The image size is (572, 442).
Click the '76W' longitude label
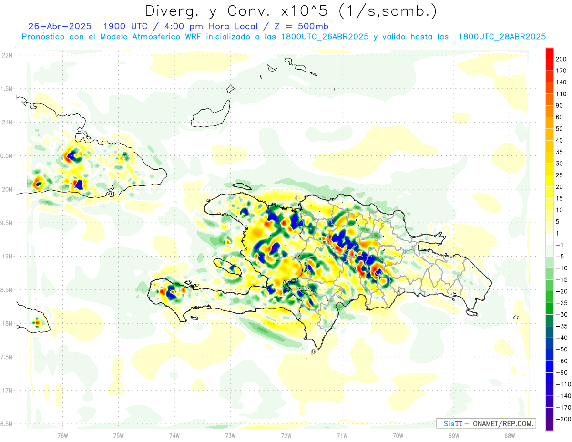click(62, 435)
